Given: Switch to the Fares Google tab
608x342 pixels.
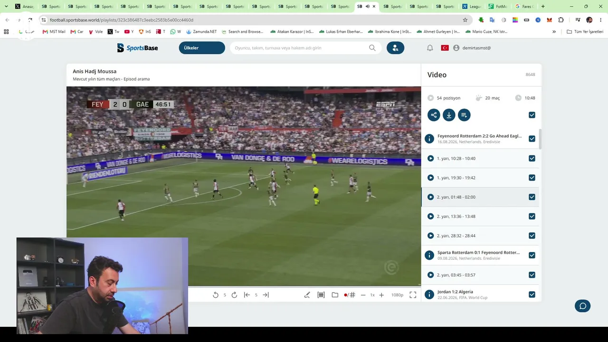Looking at the screenshot, I should pos(524,7).
